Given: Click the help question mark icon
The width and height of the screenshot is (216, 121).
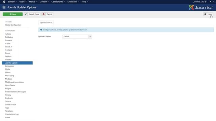Looking at the screenshot, I should coord(205,14).
